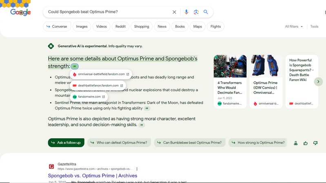Open 'Optimus Prime (IDW Comics)' card
Screen dimensions: 326x183
[x=266, y=81]
